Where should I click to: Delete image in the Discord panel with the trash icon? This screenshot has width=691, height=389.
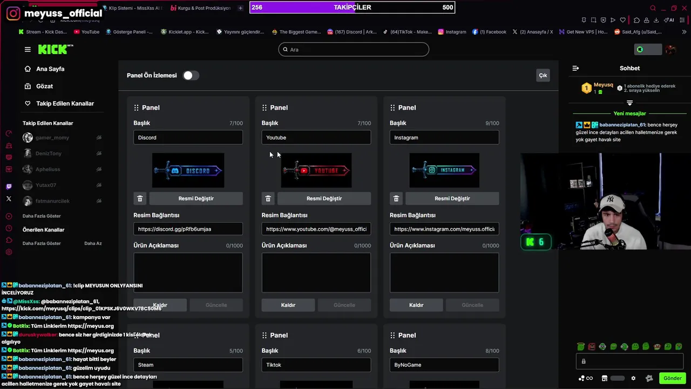click(x=140, y=198)
